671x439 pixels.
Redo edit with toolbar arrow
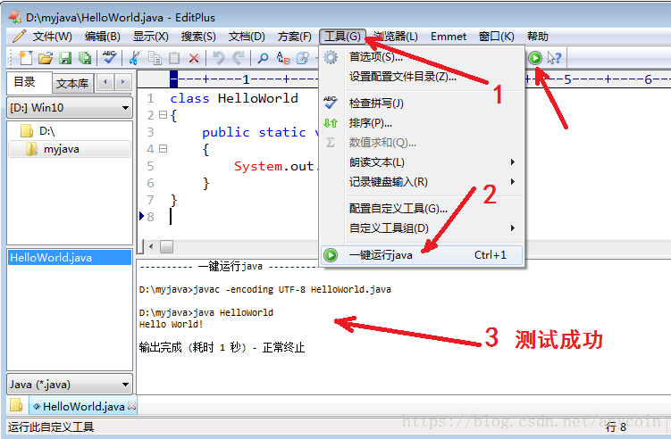click(239, 58)
